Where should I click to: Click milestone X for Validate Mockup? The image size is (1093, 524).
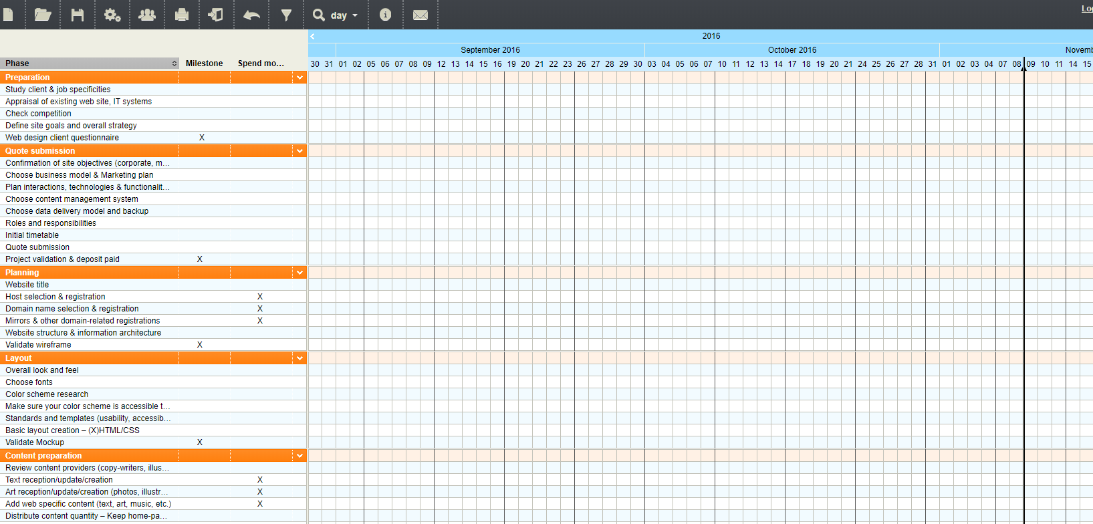[x=200, y=442]
